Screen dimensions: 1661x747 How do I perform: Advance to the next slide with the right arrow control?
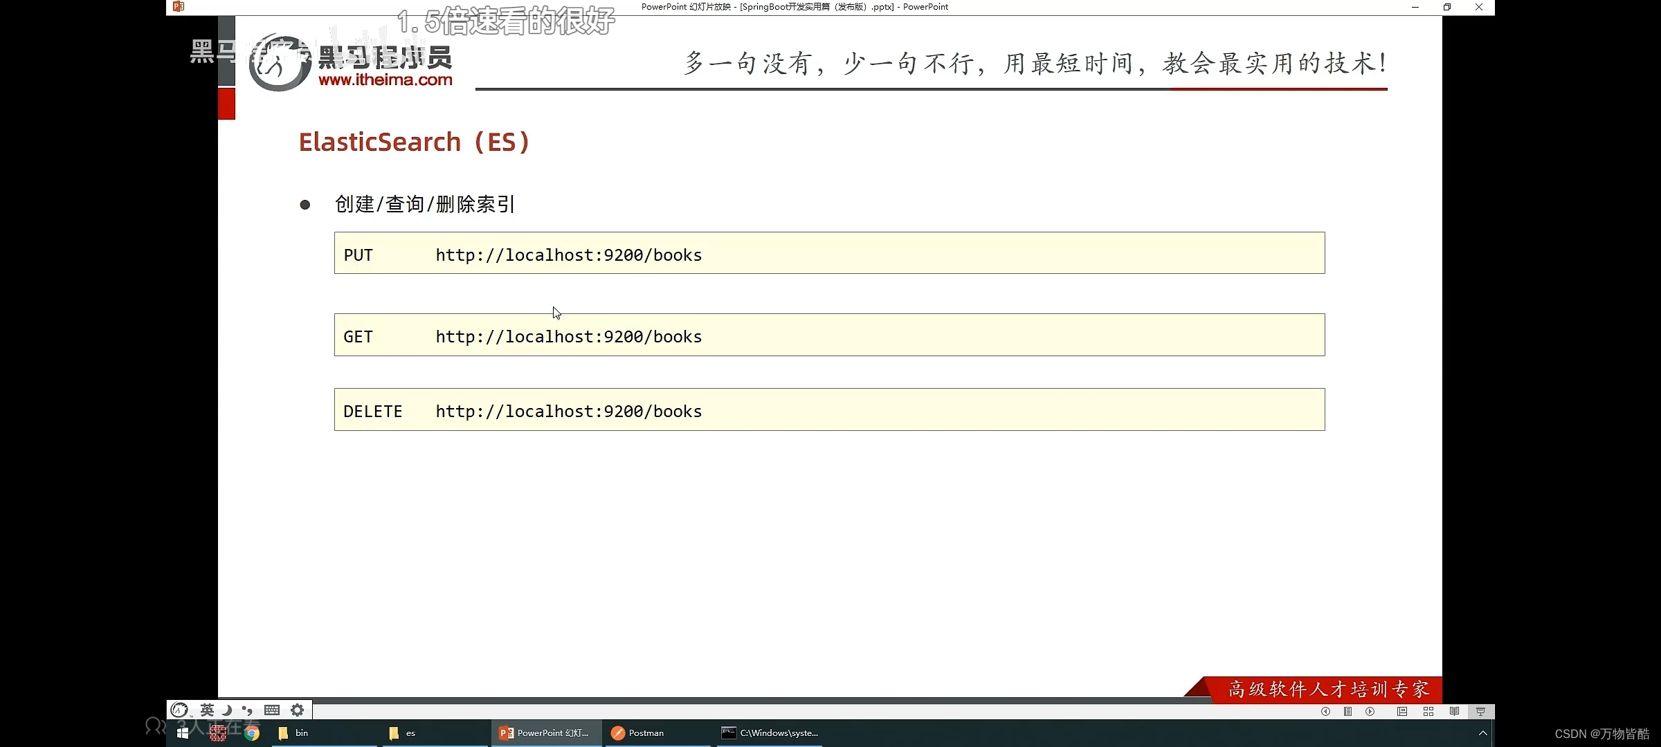click(x=1370, y=712)
